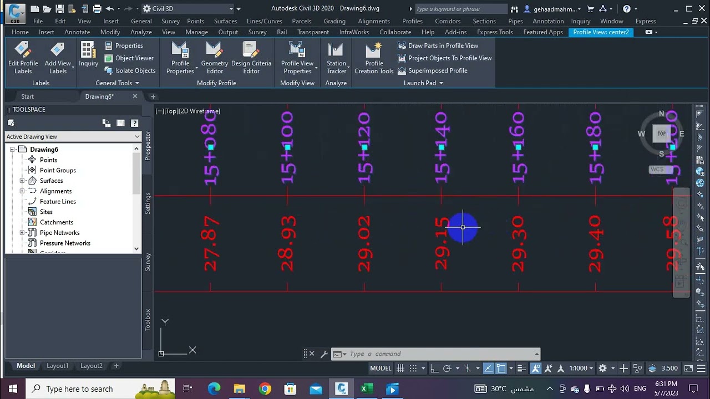This screenshot has width=710, height=399.
Task: Click the Toolspace help question icon
Action: click(134, 123)
